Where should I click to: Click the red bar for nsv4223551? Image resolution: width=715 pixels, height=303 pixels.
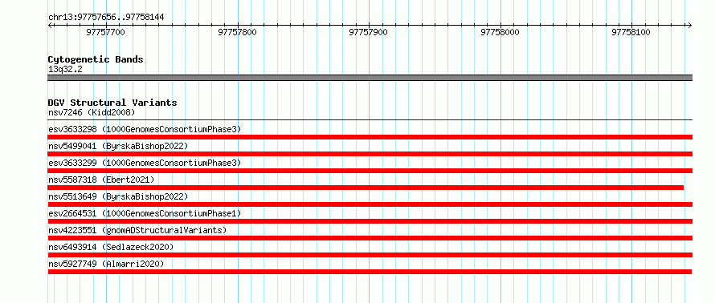(x=370, y=238)
